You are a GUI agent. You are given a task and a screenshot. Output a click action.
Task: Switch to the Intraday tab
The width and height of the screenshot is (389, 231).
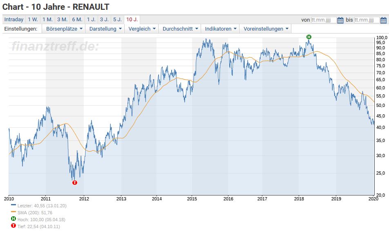click(14, 19)
